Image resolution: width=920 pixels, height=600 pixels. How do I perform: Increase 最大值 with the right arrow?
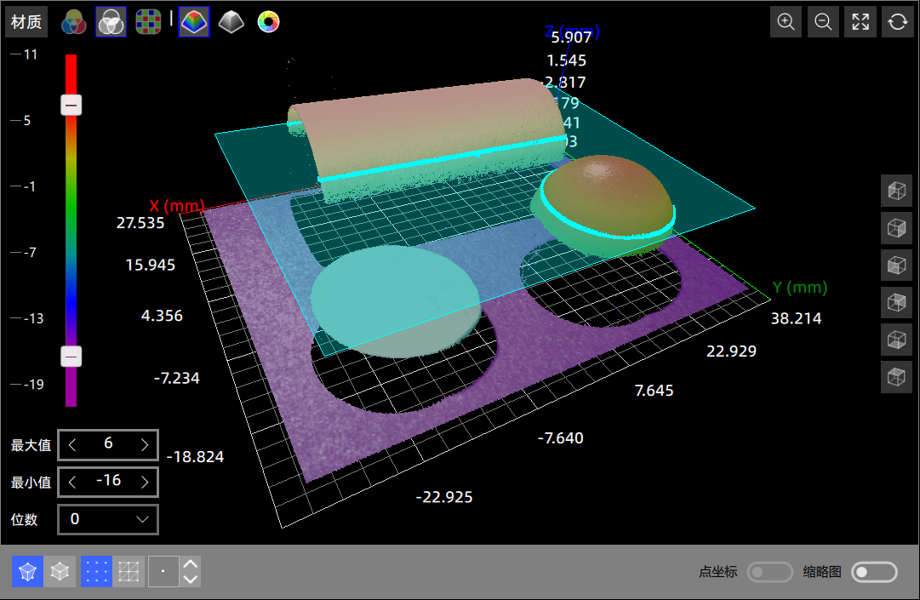(145, 444)
